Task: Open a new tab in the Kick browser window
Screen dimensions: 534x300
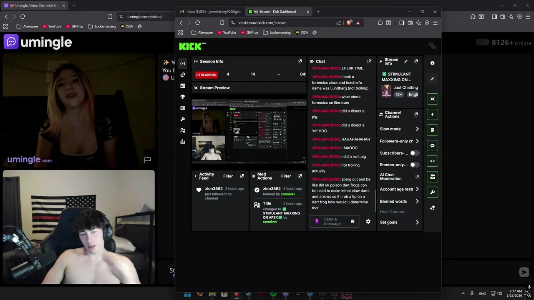Action: click(318, 12)
